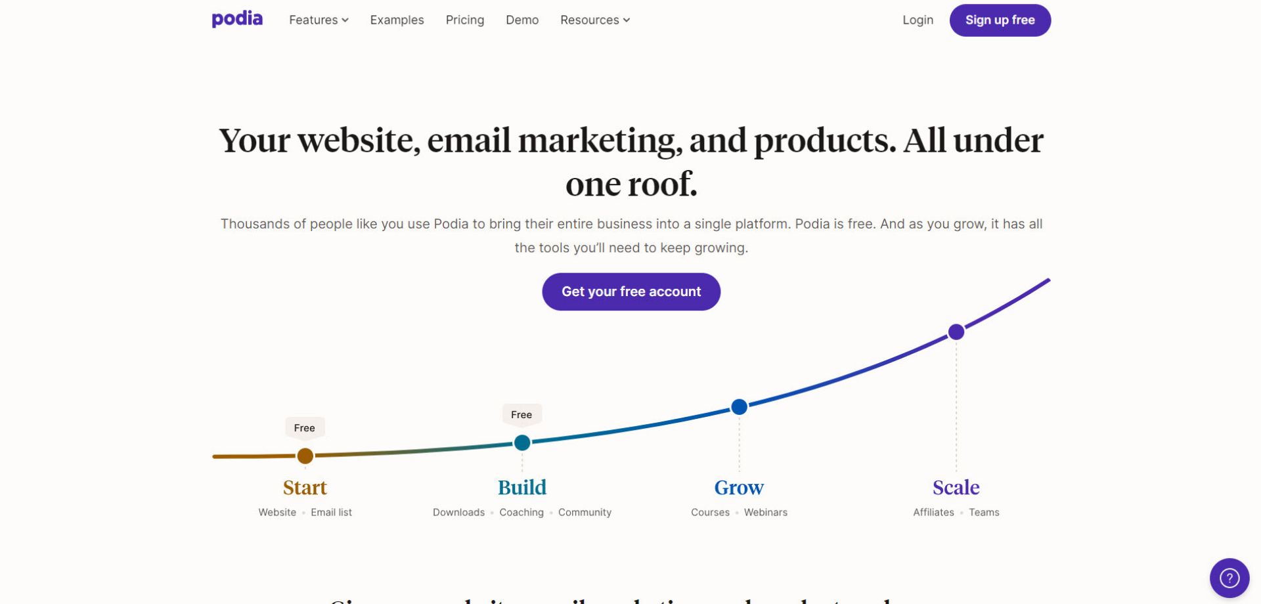This screenshot has height=604, width=1261.
Task: Click the Build stage heading
Action: pos(521,488)
